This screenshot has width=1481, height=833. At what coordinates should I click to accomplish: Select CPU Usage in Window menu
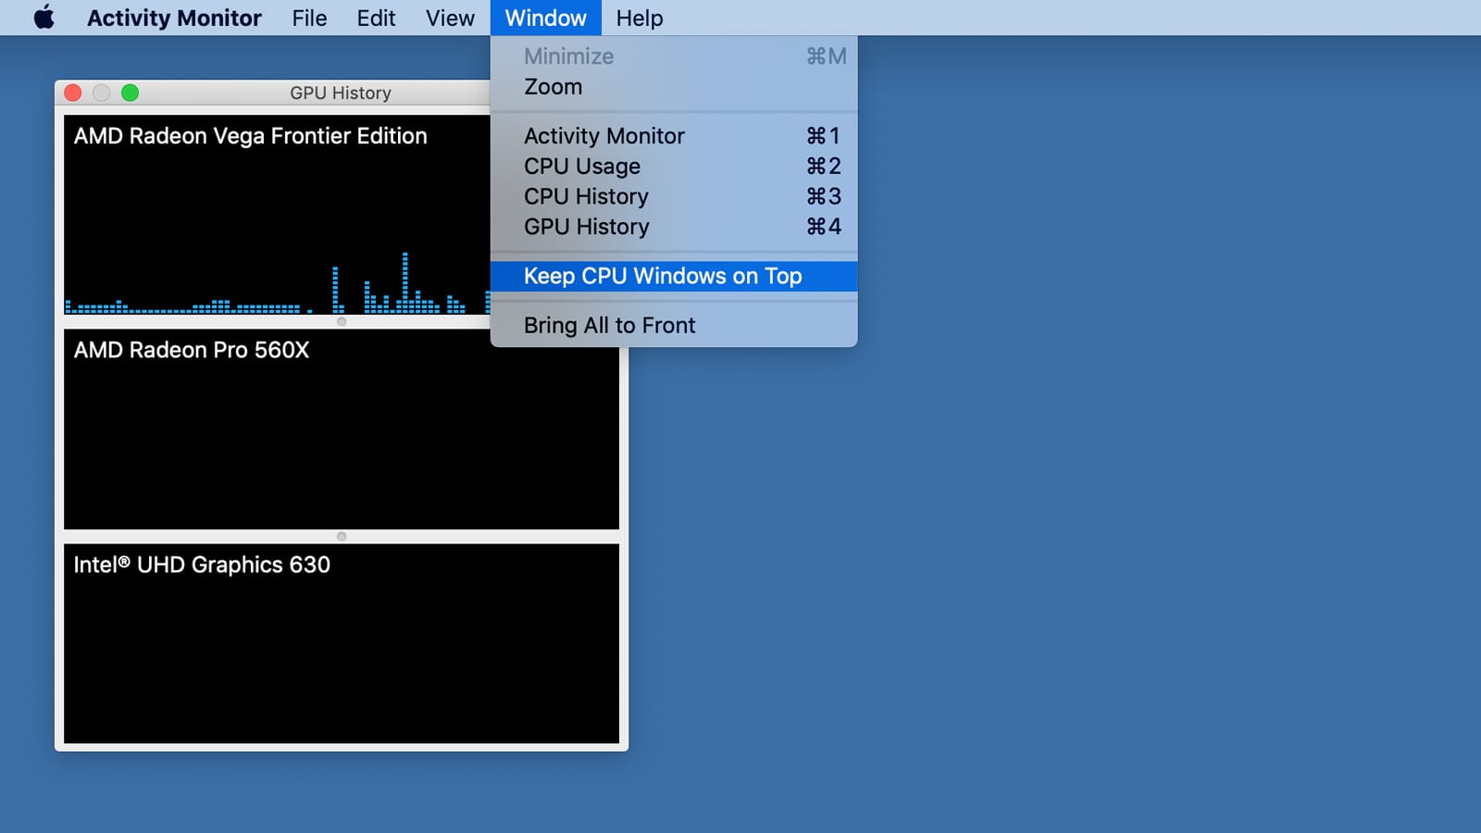[674, 167]
